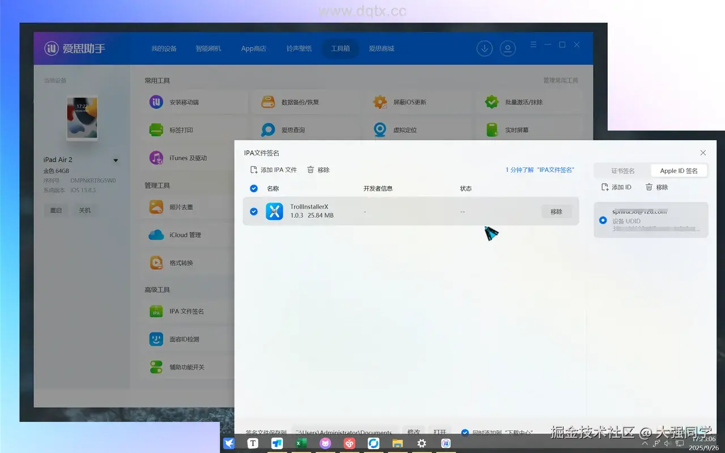The height and width of the screenshot is (453, 725).
Task: Open Excel from the taskbar
Action: (301, 443)
